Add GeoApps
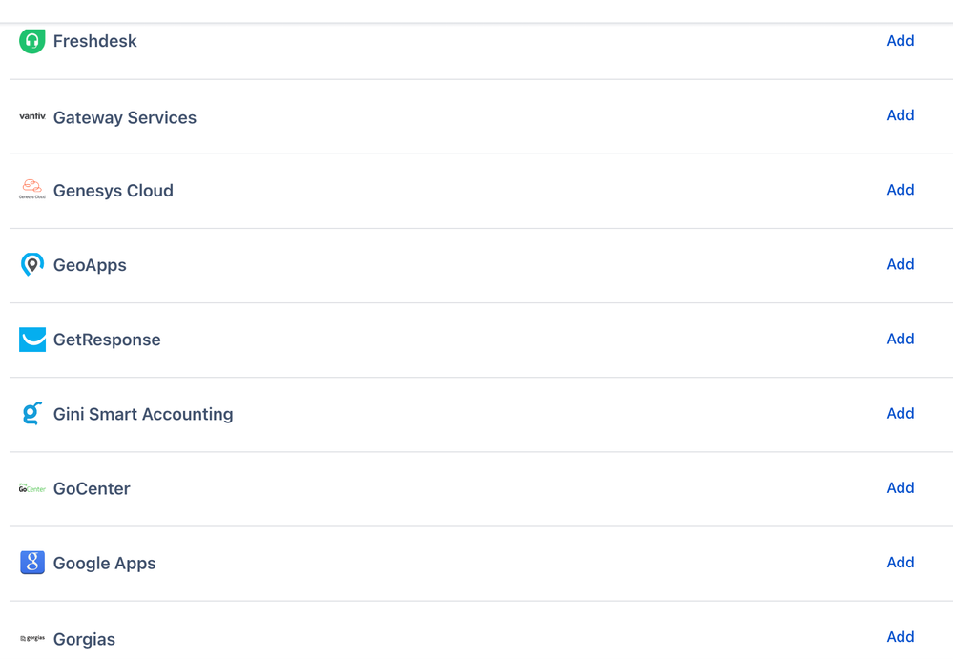 pyautogui.click(x=900, y=264)
